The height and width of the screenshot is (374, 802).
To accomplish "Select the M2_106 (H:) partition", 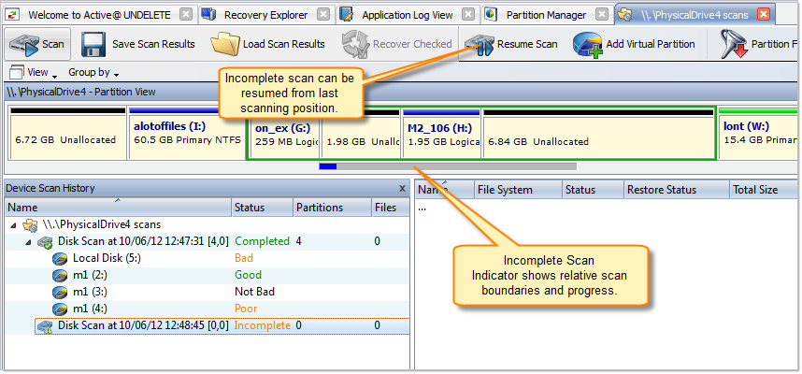I will click(x=441, y=133).
